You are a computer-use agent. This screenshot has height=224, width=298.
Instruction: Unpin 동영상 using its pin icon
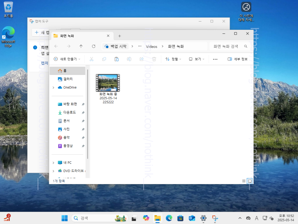click(x=83, y=146)
